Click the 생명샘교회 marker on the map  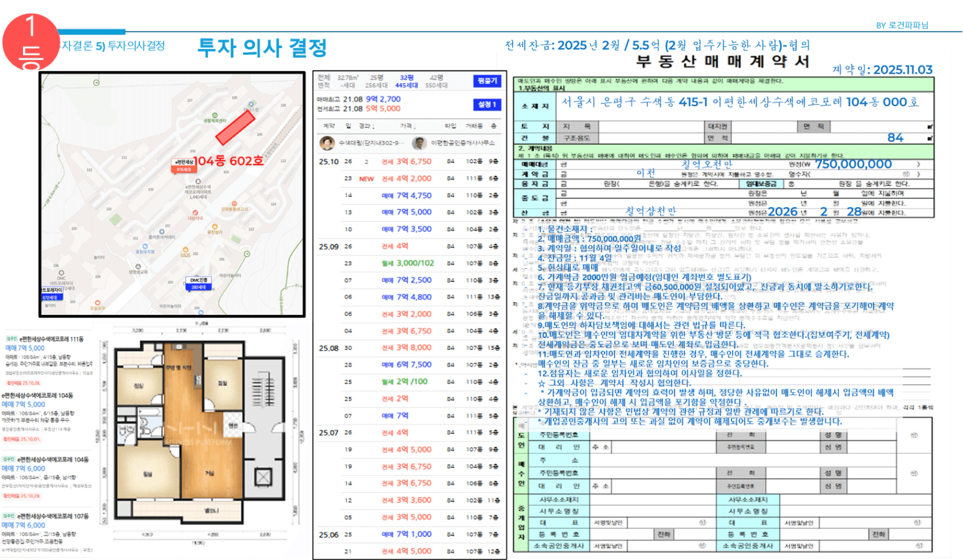point(138,269)
